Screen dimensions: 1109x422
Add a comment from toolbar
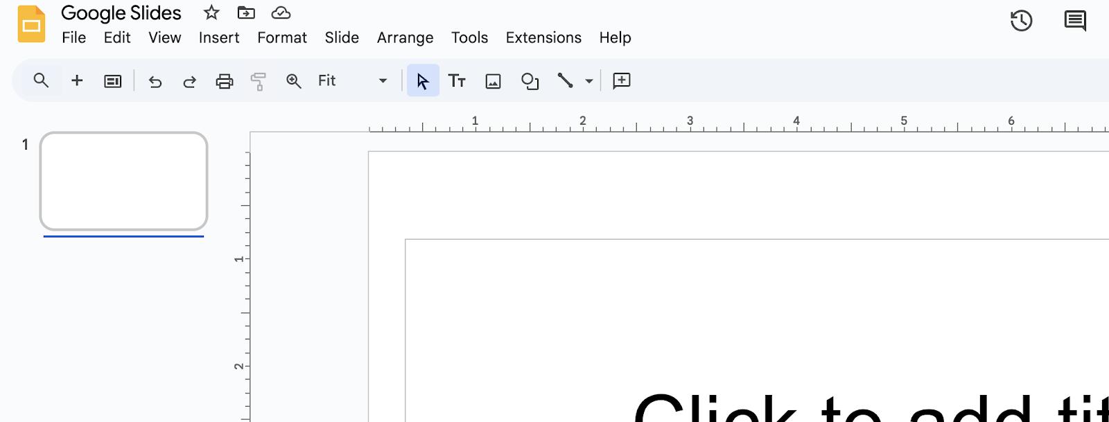tap(622, 80)
